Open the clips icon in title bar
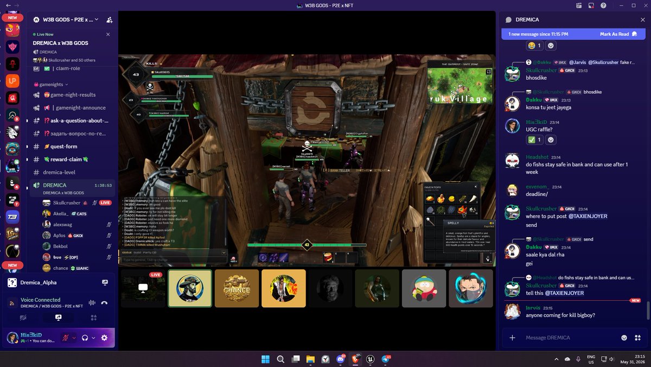Screen dimensions: 651x367 tap(579, 5)
